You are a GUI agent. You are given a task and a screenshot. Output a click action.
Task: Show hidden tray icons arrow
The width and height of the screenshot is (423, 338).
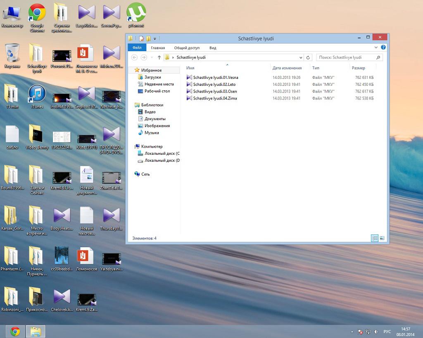tap(352, 331)
